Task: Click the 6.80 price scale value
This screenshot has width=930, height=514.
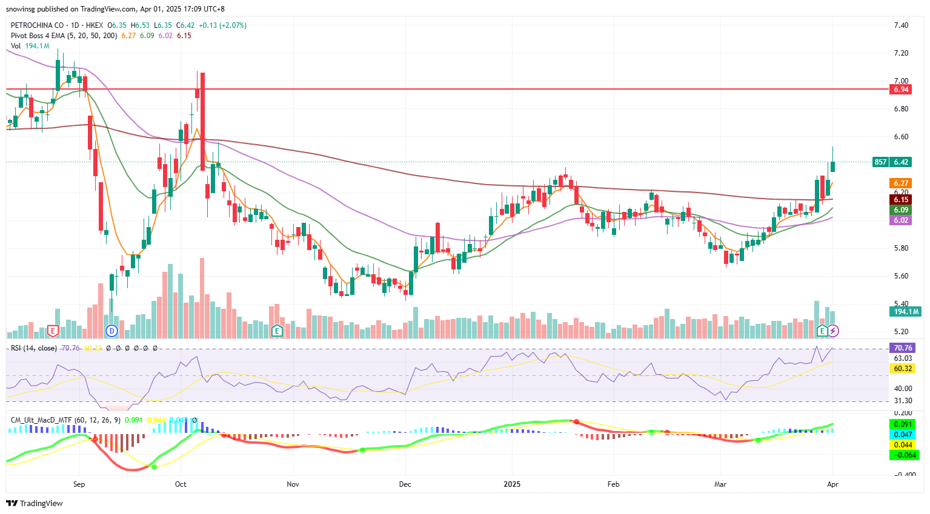Action: [x=901, y=109]
